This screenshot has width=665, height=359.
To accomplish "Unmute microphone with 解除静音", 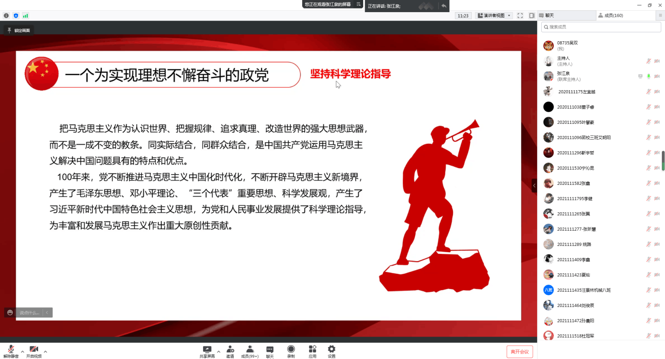I will pos(11,351).
